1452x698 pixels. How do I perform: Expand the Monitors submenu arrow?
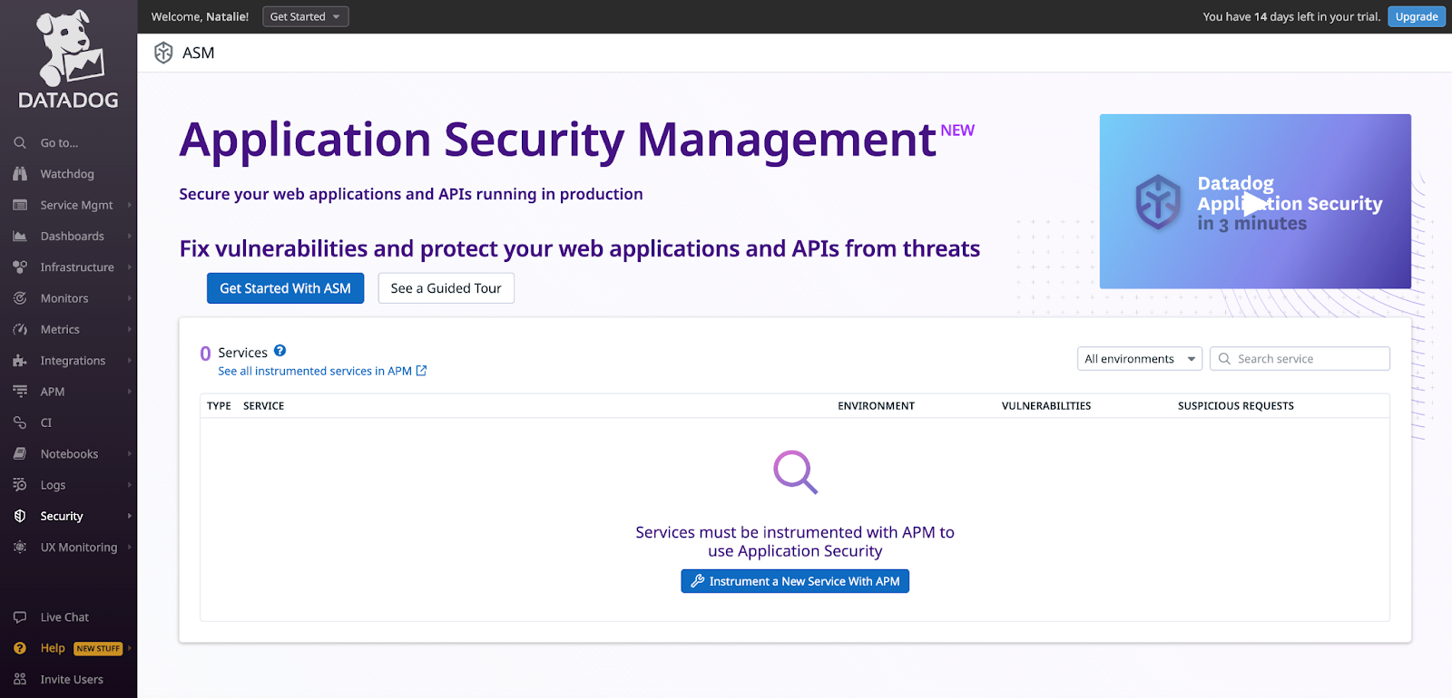pyautogui.click(x=130, y=298)
